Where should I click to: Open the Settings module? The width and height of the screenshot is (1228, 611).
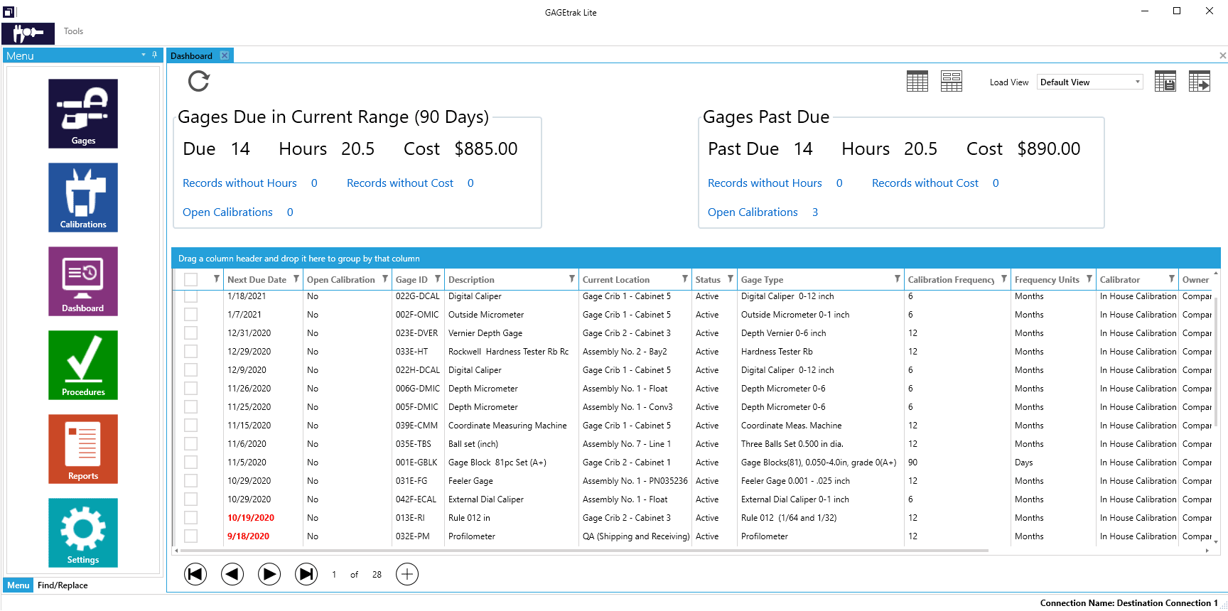point(83,533)
